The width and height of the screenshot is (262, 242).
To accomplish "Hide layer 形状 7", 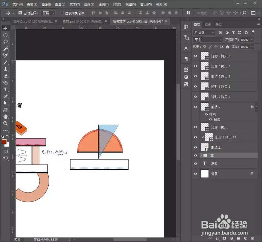I will pyautogui.click(x=196, y=107).
